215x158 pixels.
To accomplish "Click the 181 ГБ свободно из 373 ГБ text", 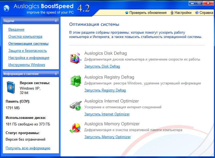I will pyautogui.click(x=28, y=124).
